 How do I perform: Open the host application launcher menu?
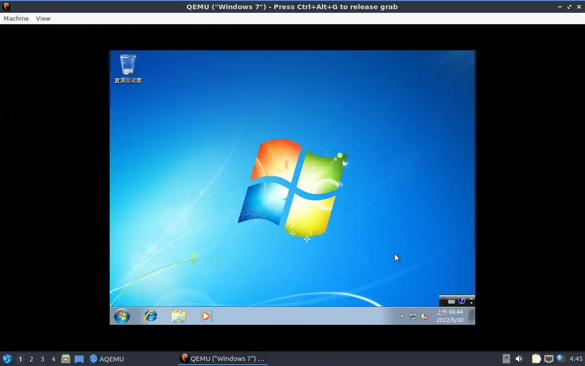[x=7, y=359]
